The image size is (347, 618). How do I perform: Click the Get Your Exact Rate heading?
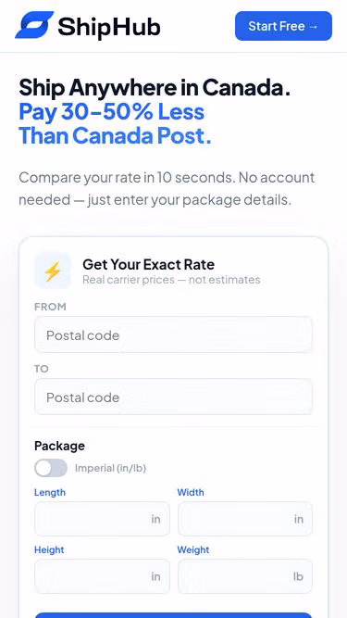coord(148,264)
